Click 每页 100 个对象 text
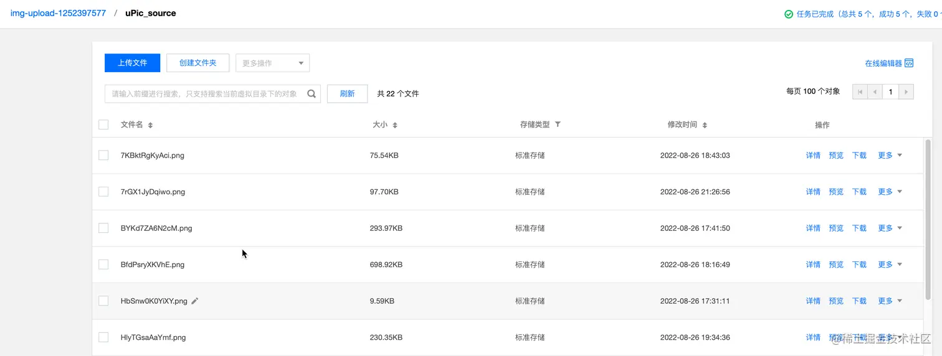Viewport: 942px width, 356px height. 813,91
